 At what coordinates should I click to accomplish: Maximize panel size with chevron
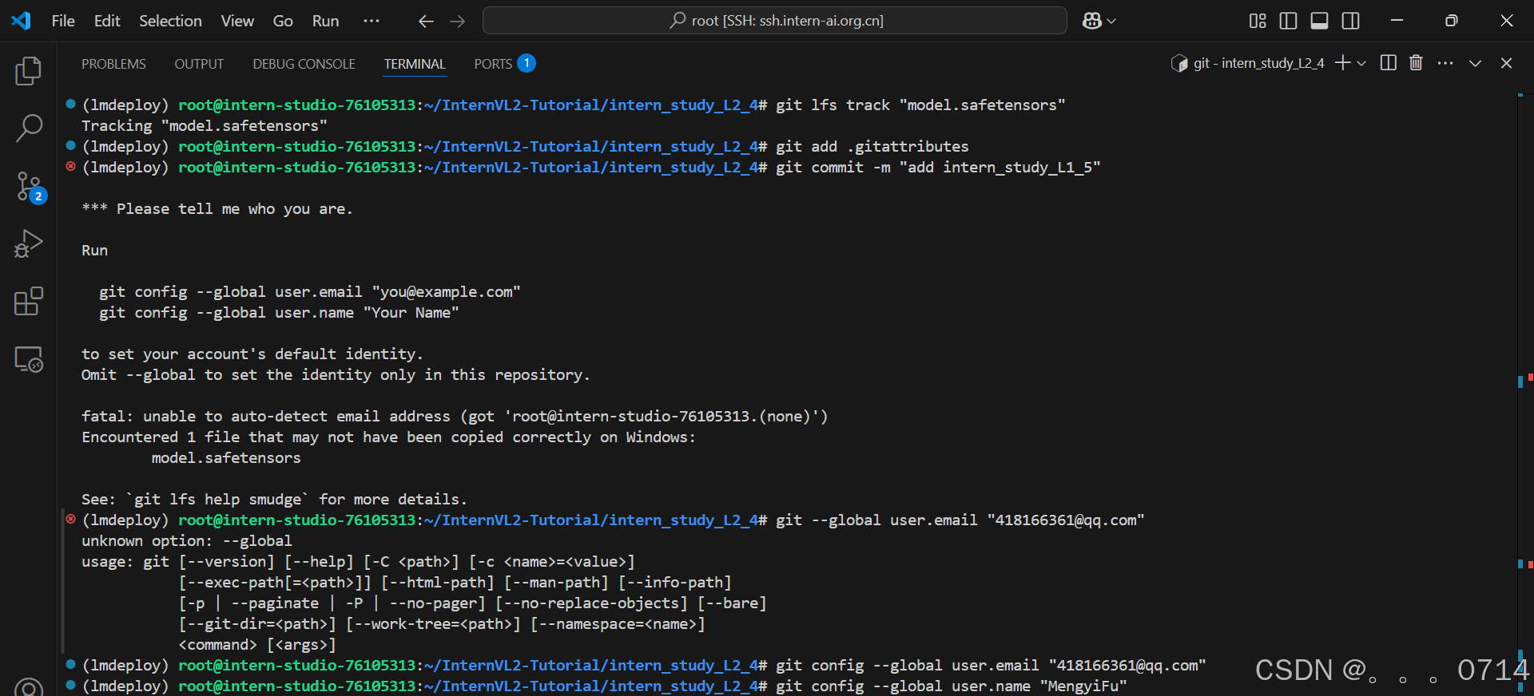point(1475,63)
